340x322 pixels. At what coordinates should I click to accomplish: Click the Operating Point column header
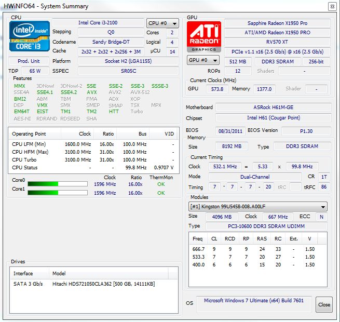35,134
